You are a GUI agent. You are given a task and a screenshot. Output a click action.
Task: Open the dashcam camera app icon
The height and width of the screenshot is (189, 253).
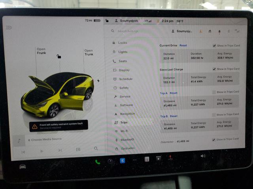click(111, 161)
